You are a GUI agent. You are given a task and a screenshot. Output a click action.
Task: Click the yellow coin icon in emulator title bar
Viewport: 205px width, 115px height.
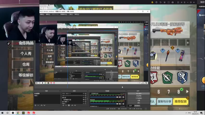point(152,2)
